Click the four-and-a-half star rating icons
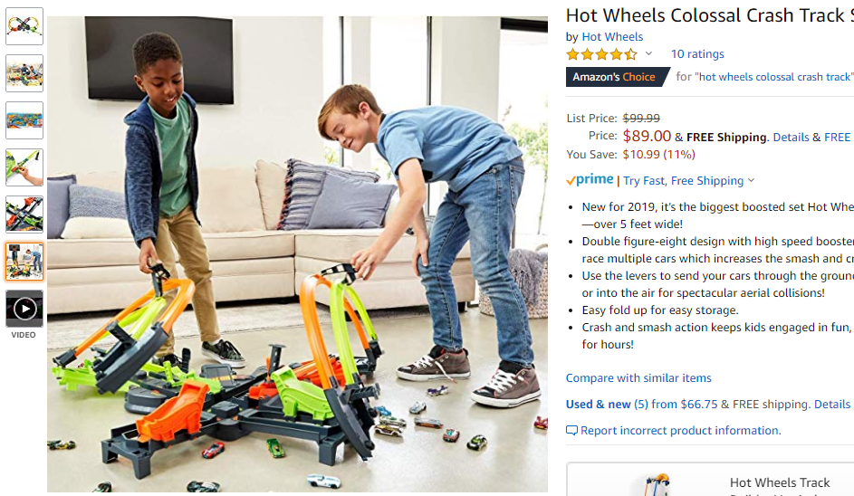The image size is (854, 496). [x=601, y=54]
